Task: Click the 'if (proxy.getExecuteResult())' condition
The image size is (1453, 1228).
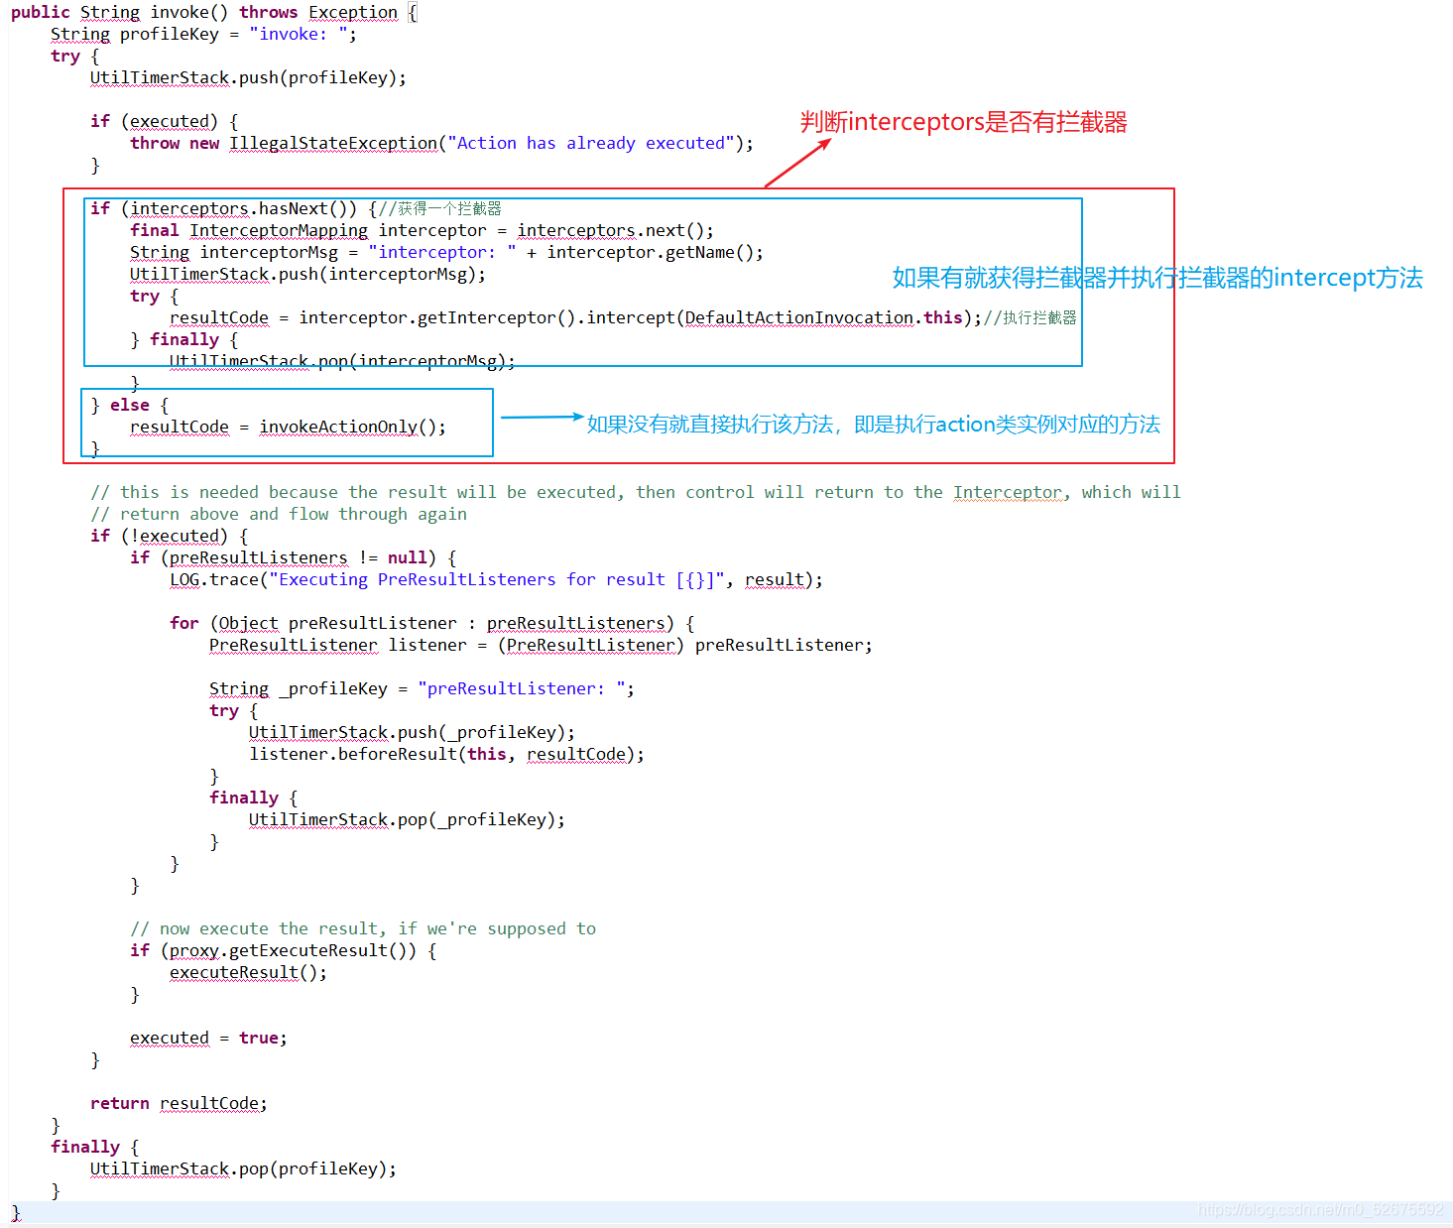Action: point(273,950)
